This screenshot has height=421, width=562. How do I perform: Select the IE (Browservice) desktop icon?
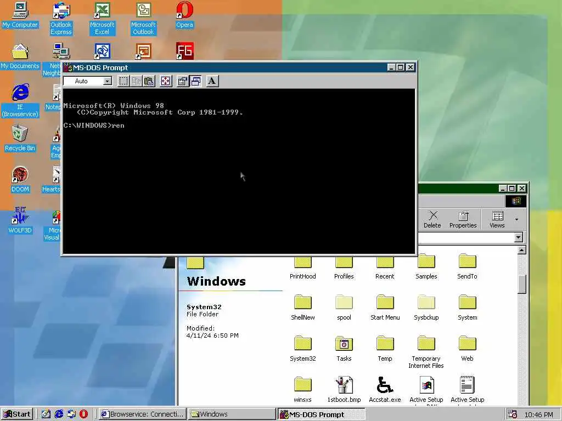pyautogui.click(x=20, y=101)
